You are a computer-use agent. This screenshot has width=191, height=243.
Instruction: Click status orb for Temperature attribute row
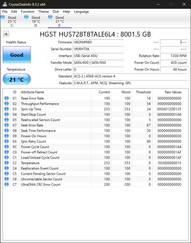point(7,163)
